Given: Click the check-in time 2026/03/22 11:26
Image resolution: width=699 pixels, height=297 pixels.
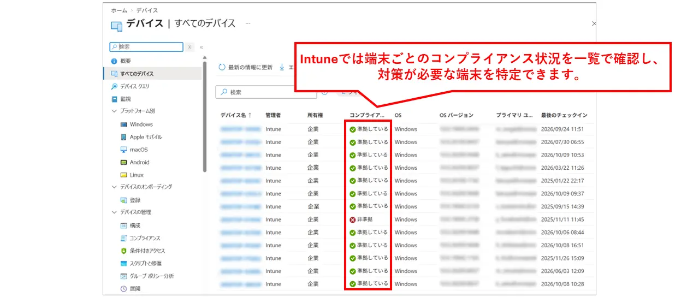Looking at the screenshot, I should [562, 168].
